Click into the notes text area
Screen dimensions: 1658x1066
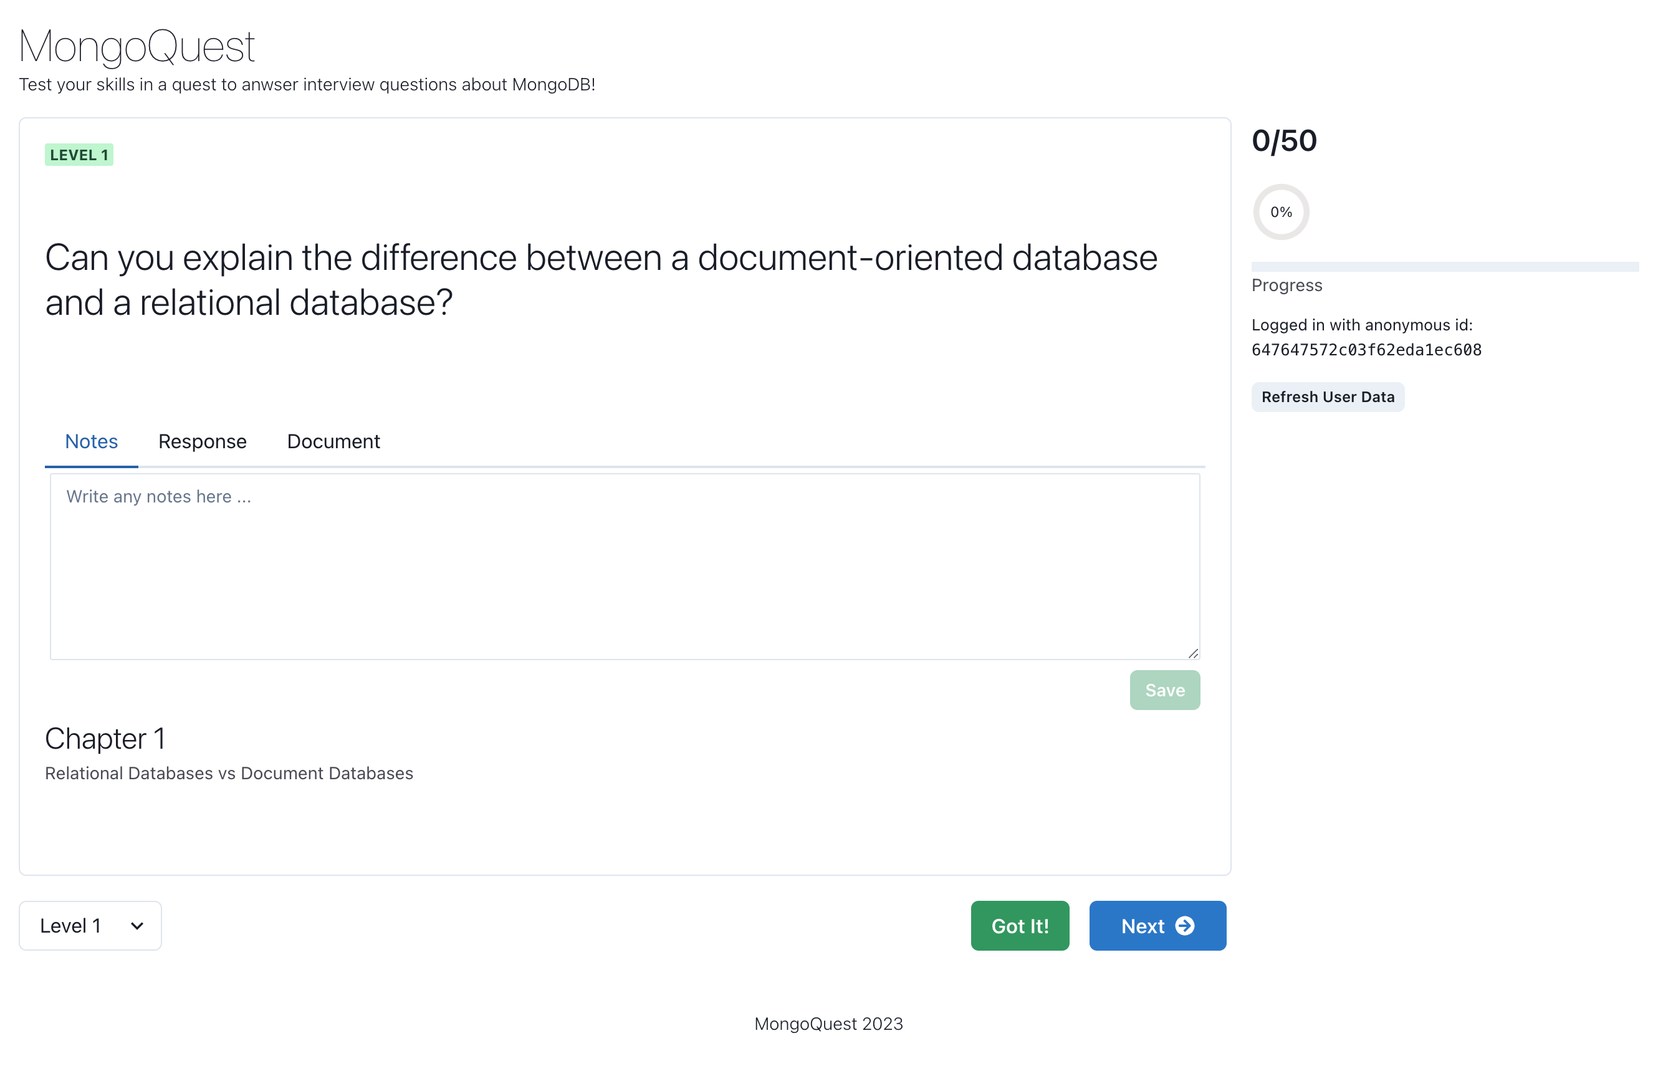point(624,566)
